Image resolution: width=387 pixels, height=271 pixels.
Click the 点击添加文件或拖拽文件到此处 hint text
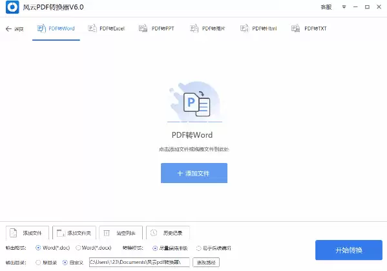(x=194, y=149)
